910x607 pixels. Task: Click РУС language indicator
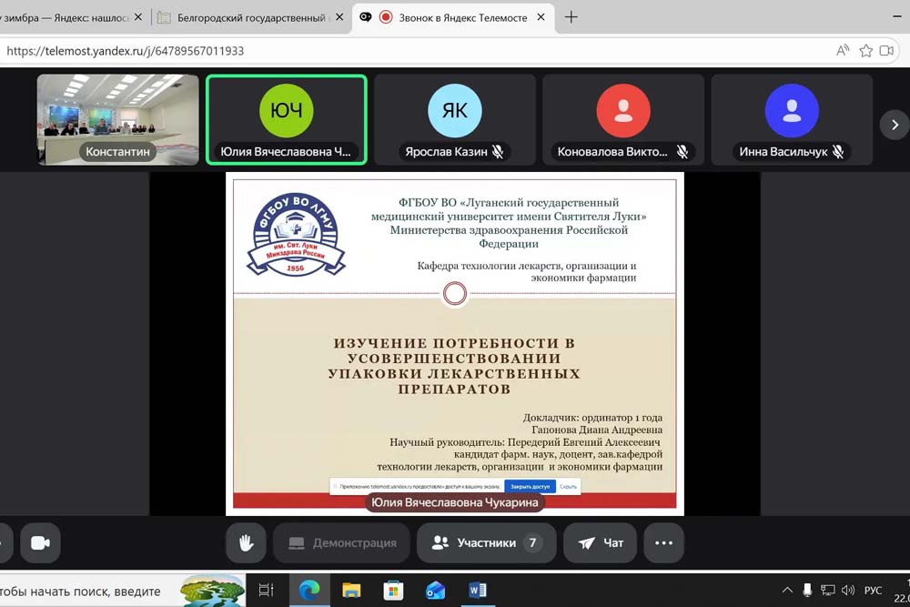click(873, 591)
